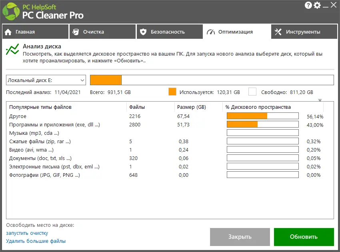Open the Локальный диск E: dropdown
This screenshot has width=340, height=252.
click(46, 80)
